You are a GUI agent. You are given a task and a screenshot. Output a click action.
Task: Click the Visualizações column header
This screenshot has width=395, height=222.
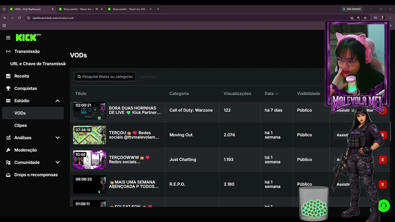pyautogui.click(x=237, y=94)
